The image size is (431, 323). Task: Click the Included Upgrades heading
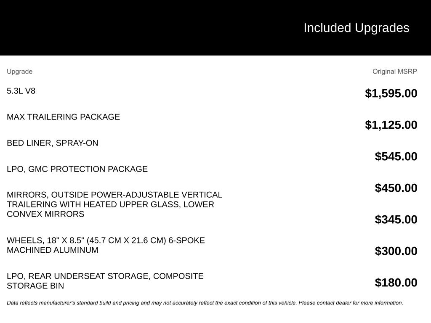(x=356, y=28)
